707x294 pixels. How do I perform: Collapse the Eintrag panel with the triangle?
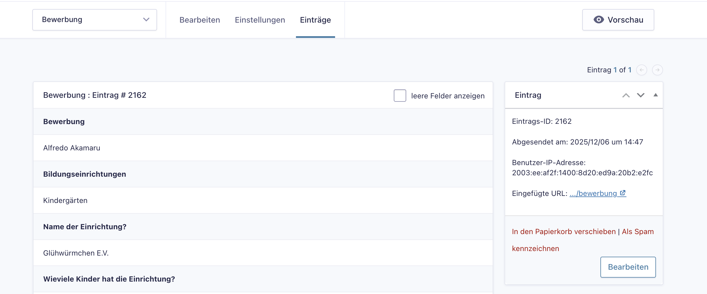655,95
